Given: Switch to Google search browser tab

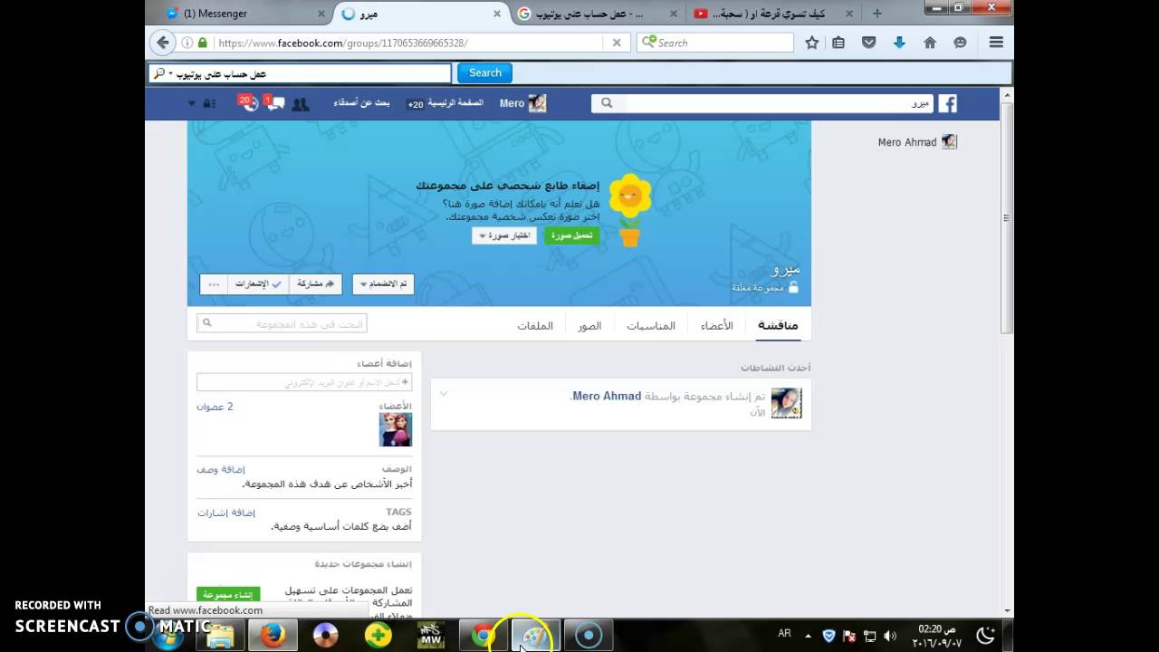Looking at the screenshot, I should point(598,14).
